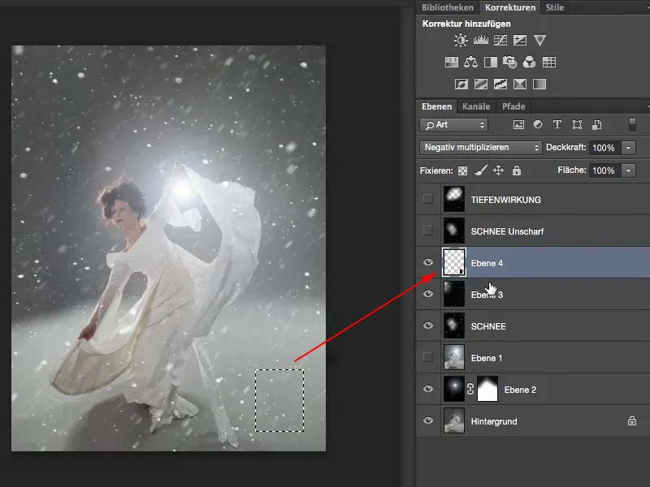Switch to the Pfade tab
The width and height of the screenshot is (650, 487).
513,106
